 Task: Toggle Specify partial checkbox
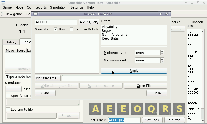click(x=8, y=96)
